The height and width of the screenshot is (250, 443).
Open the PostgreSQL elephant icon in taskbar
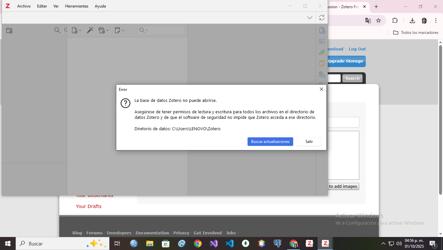278,243
